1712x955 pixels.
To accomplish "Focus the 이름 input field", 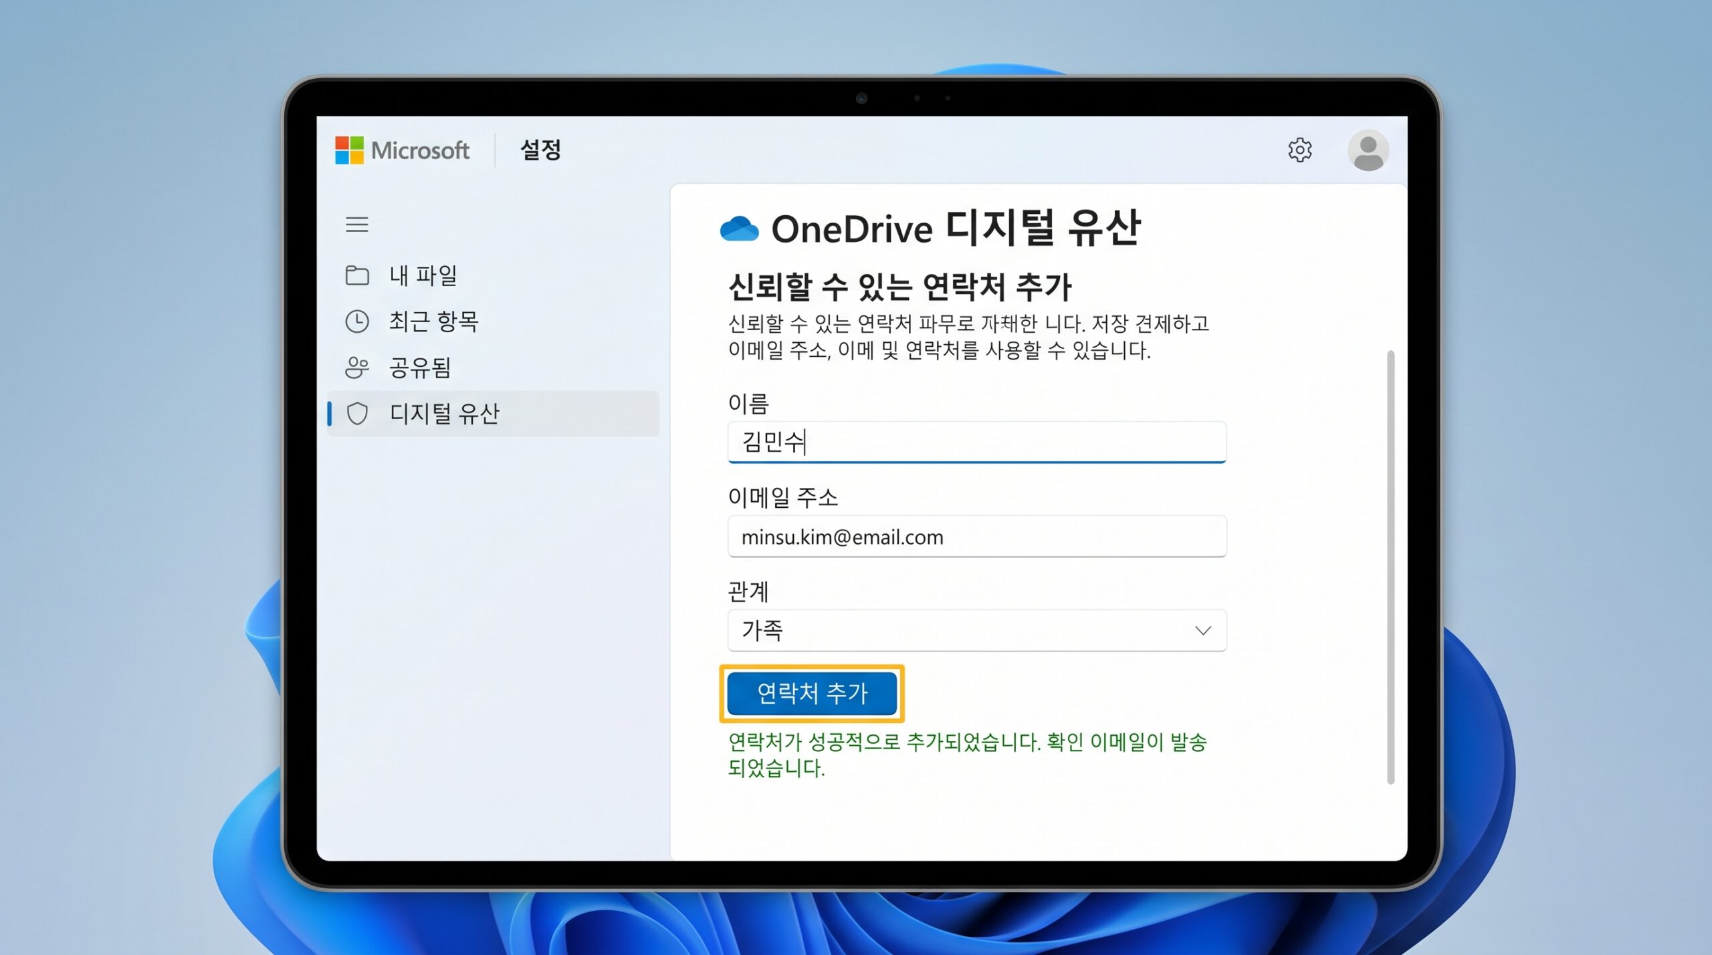I will (977, 442).
